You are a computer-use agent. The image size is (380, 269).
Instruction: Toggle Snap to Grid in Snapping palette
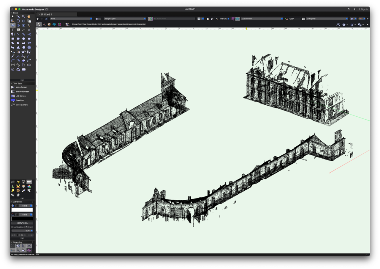click(13, 246)
